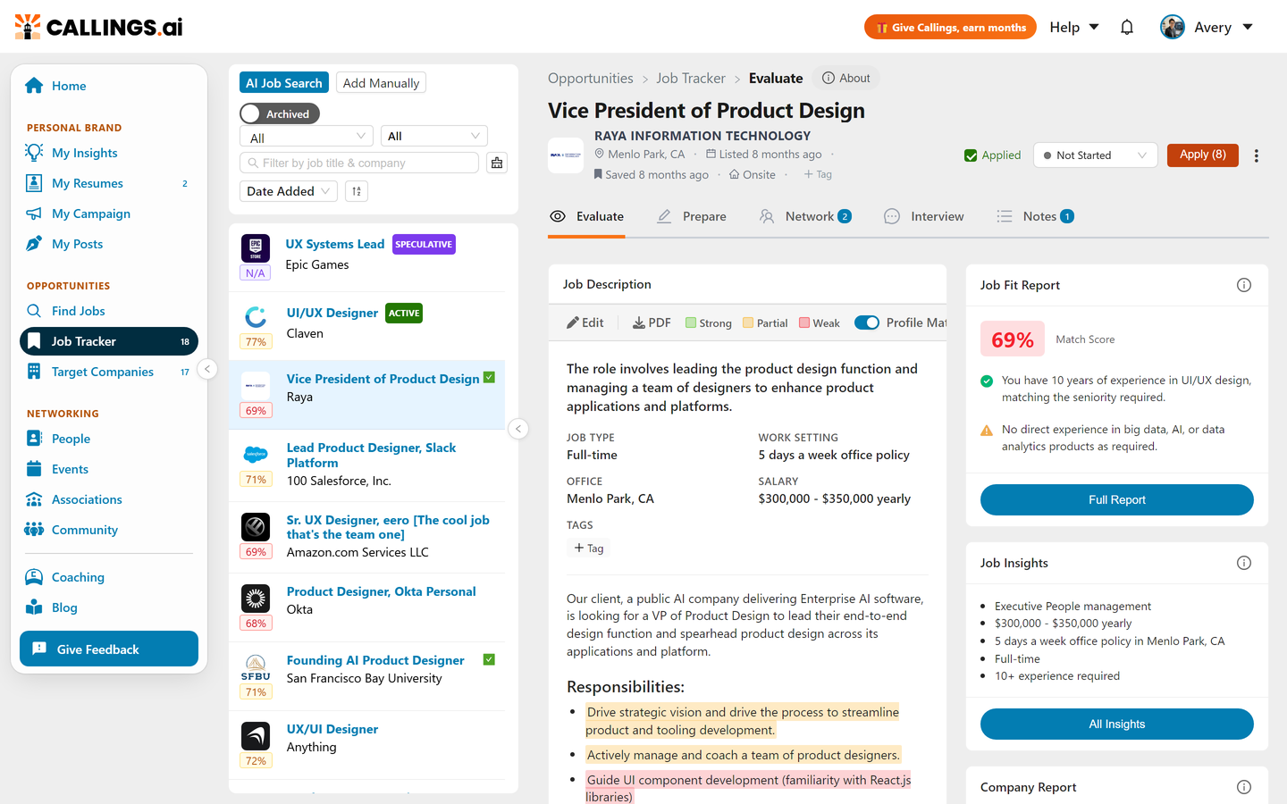
Task: Toggle the Applied checkbox
Action: pos(971,155)
